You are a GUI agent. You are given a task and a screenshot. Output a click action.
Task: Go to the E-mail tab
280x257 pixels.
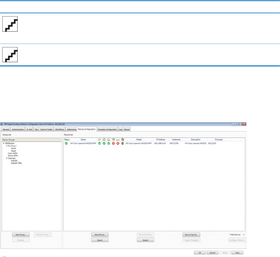point(29,129)
